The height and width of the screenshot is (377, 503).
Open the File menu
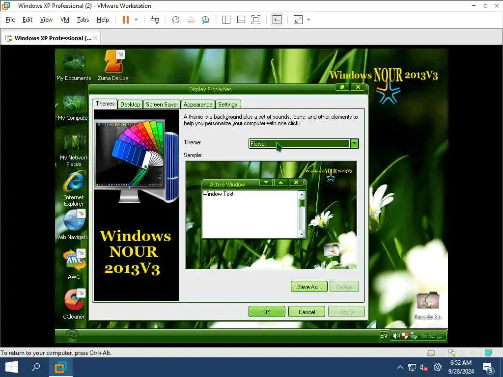point(10,20)
